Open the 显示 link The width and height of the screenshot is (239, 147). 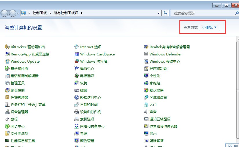[x=153, y=134]
